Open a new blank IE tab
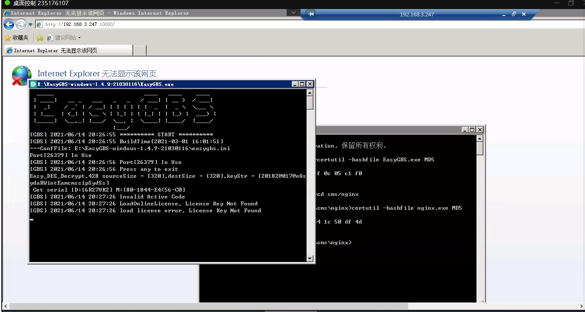Image resolution: width=585 pixels, height=312 pixels. coord(140,50)
